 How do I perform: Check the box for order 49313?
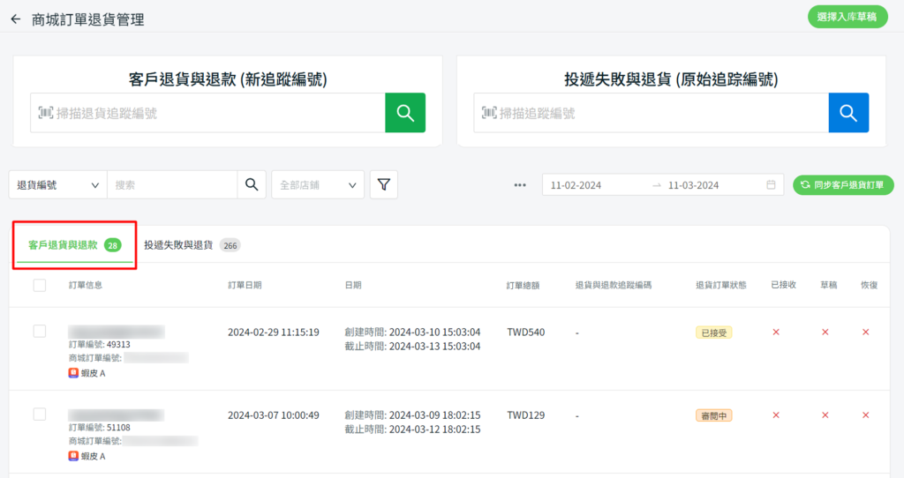(x=40, y=331)
